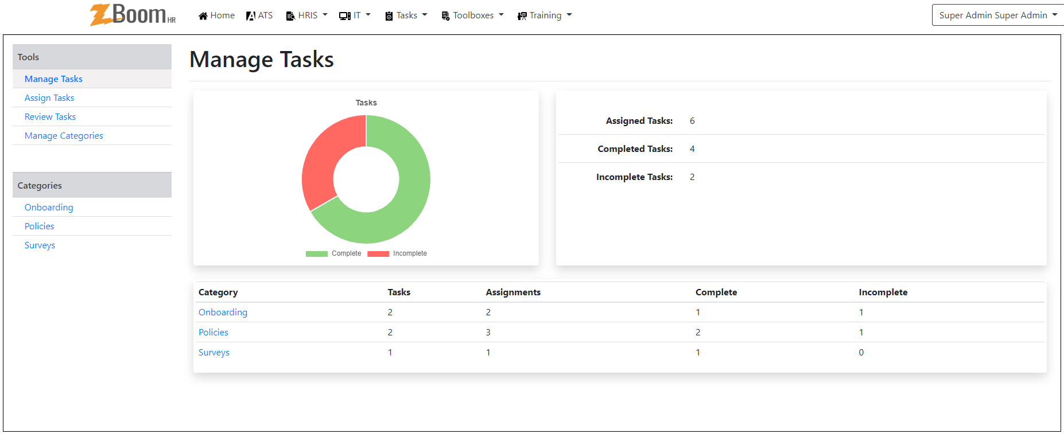This screenshot has width=1064, height=434.
Task: Click the Category column header
Action: 218,292
